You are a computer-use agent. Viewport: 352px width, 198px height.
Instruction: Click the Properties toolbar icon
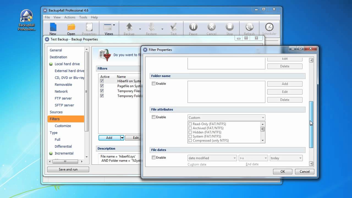89,27
